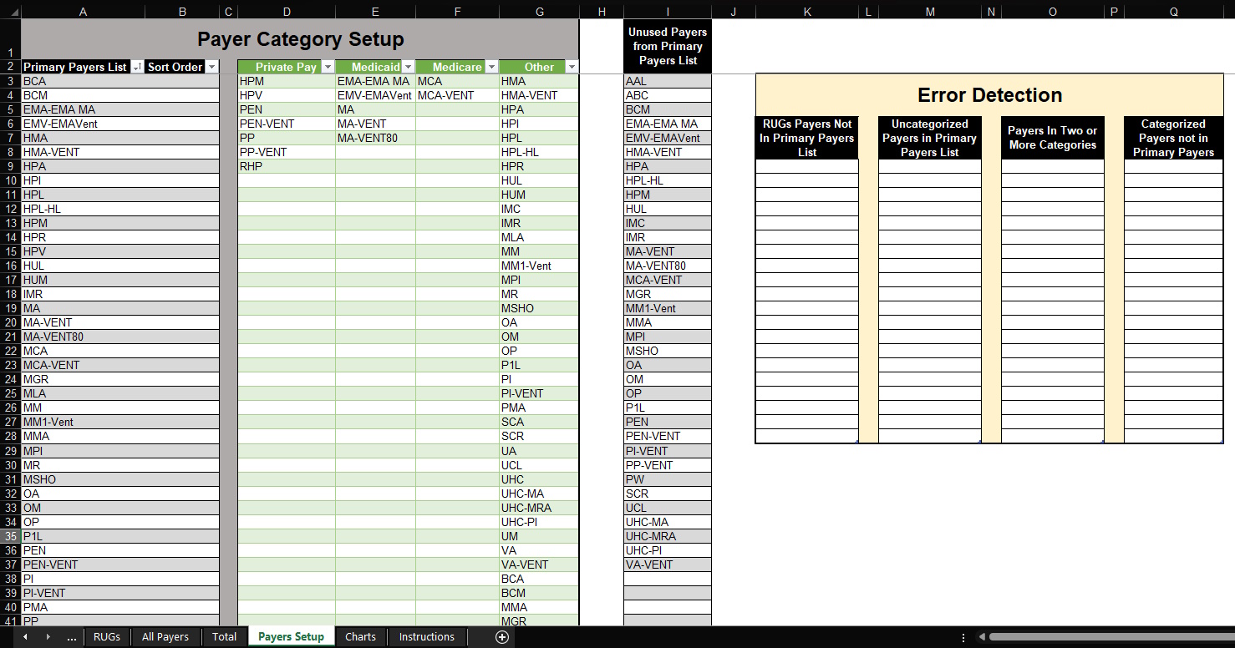This screenshot has height=648, width=1235.
Task: Switch to the Total sheet tab
Action: point(224,637)
